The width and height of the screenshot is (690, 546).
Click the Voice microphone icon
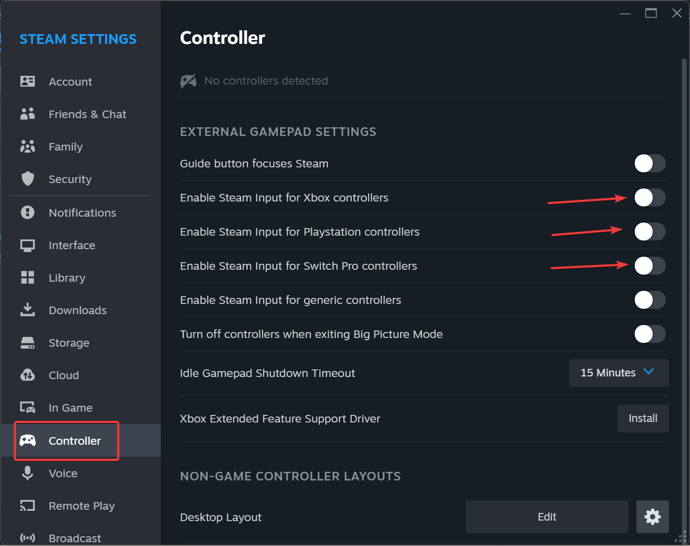(28, 473)
